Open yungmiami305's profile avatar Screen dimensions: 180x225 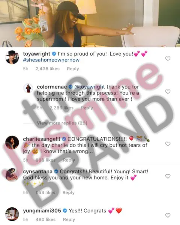12,214
